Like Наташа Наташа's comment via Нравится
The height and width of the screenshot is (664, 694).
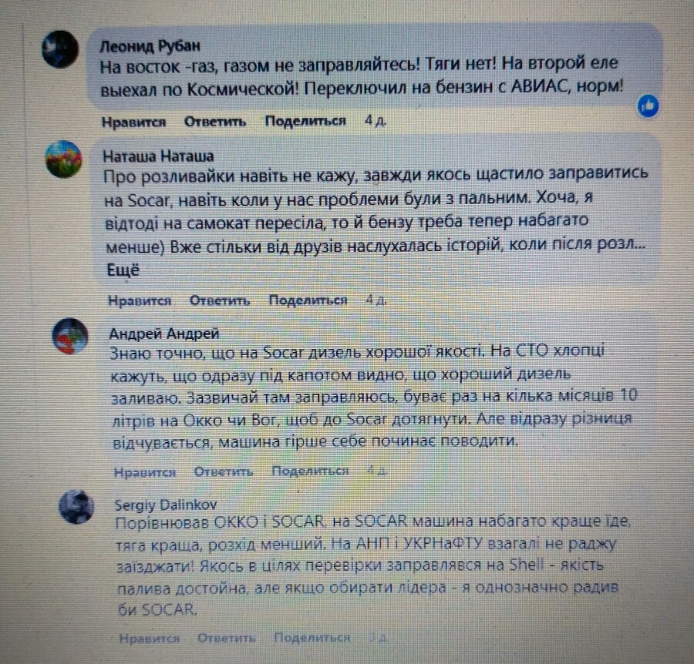coord(140,301)
